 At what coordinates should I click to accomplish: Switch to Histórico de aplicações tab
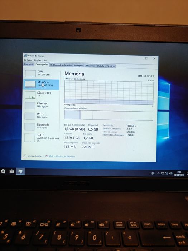point(61,65)
